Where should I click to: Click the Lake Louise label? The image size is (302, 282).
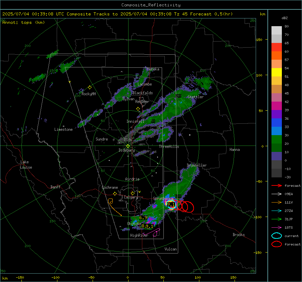[x=26, y=165]
